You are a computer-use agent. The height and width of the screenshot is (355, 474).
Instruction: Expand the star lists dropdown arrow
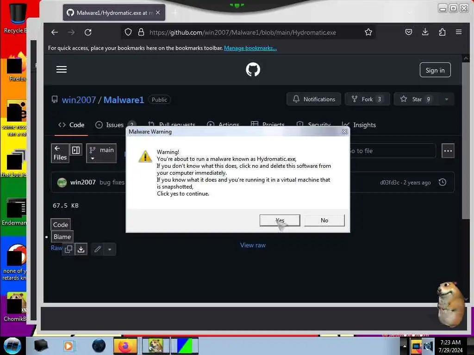[447, 99]
